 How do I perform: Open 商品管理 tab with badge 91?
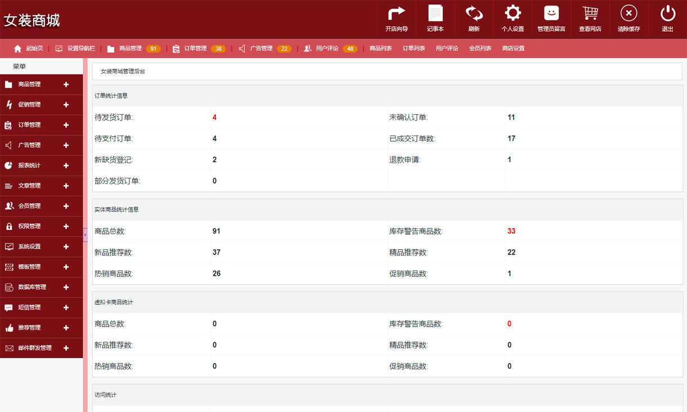point(134,48)
